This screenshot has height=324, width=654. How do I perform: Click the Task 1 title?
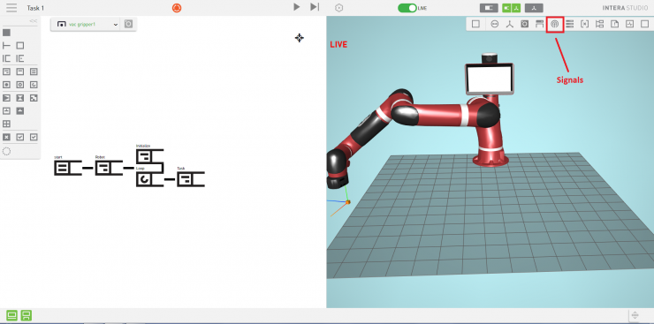coord(35,8)
